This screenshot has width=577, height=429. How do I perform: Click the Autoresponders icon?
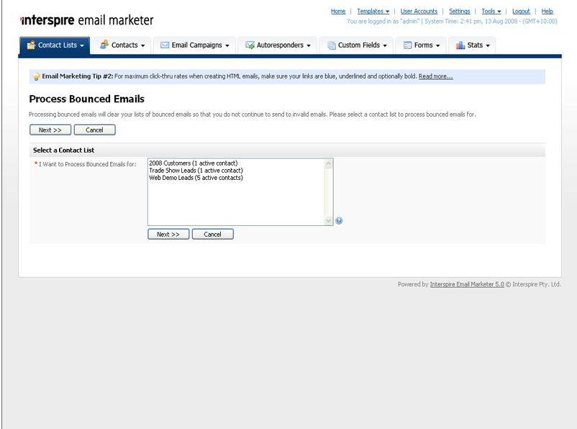250,45
